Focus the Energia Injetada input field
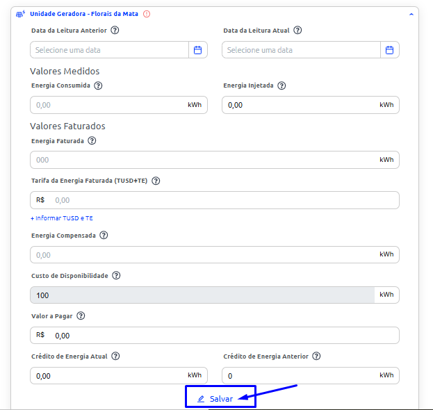Image resolution: width=433 pixels, height=410 pixels. 300,105
